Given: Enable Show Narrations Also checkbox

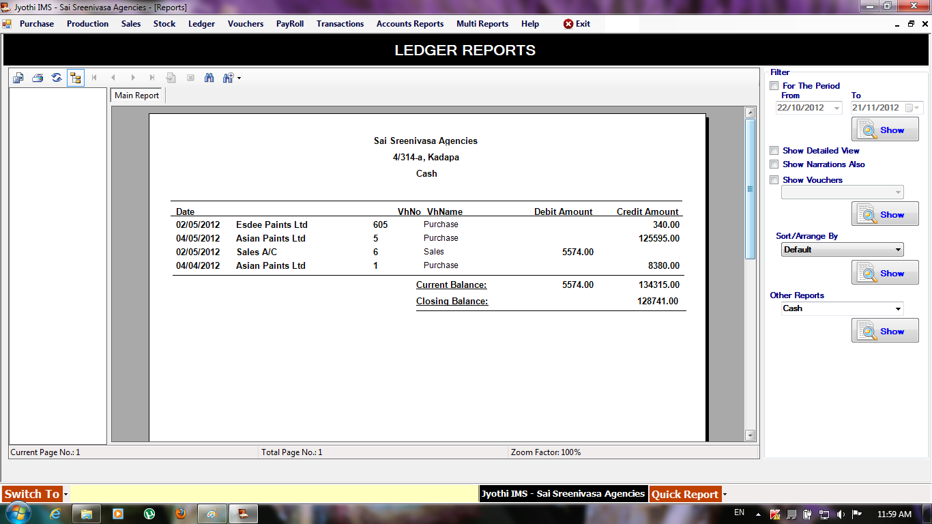Looking at the screenshot, I should (x=774, y=164).
